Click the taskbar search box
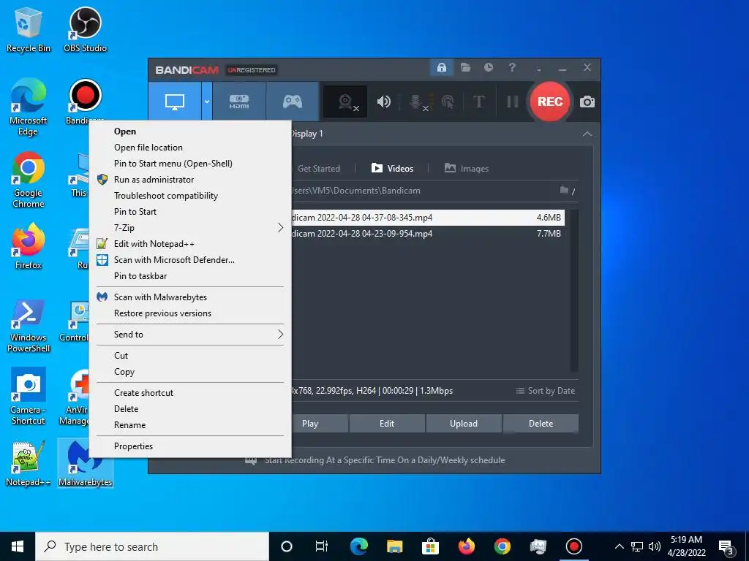The image size is (749, 561). click(x=152, y=546)
